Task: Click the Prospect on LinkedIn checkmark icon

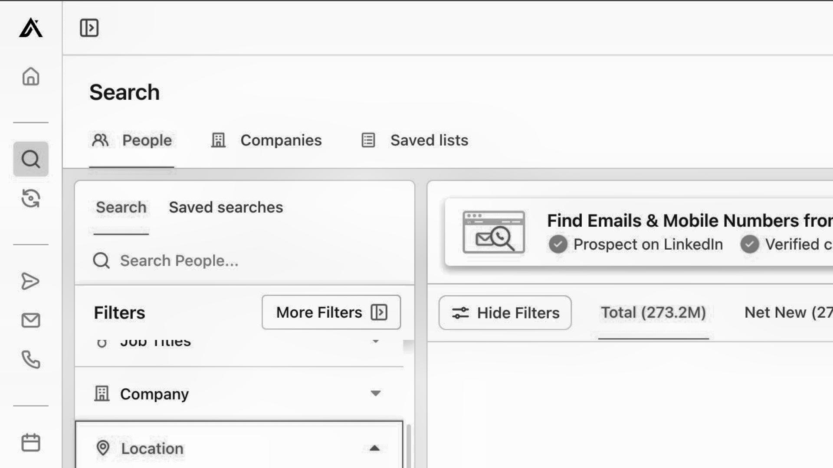Action: pos(558,244)
